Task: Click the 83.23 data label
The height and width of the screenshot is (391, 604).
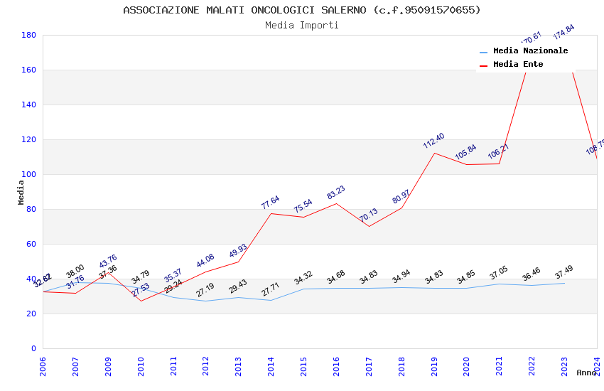Action: (x=336, y=193)
